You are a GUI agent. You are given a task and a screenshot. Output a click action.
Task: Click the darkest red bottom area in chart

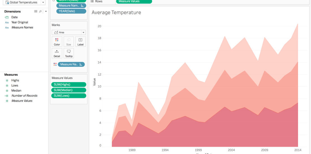[x=218, y=131]
